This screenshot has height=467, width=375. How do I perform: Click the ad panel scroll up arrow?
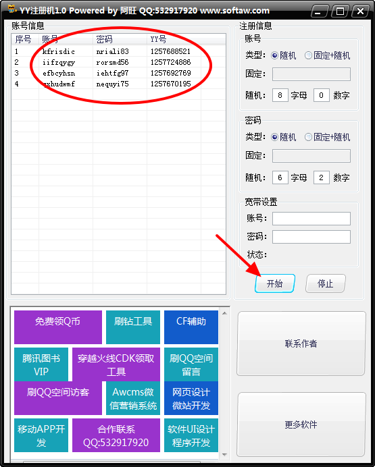(225, 313)
